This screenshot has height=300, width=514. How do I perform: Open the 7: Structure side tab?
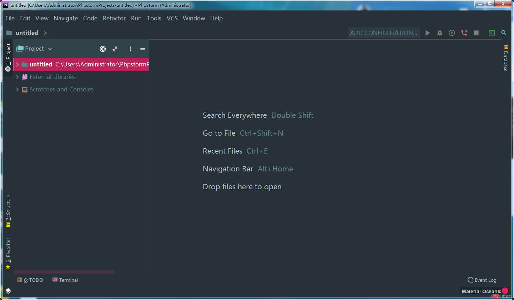click(8, 211)
